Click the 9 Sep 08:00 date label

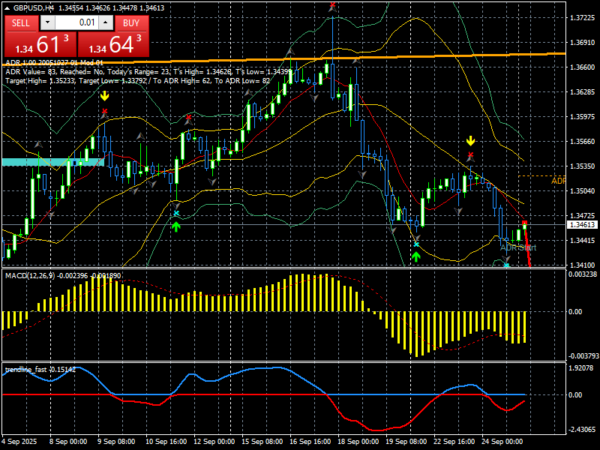pos(116,441)
